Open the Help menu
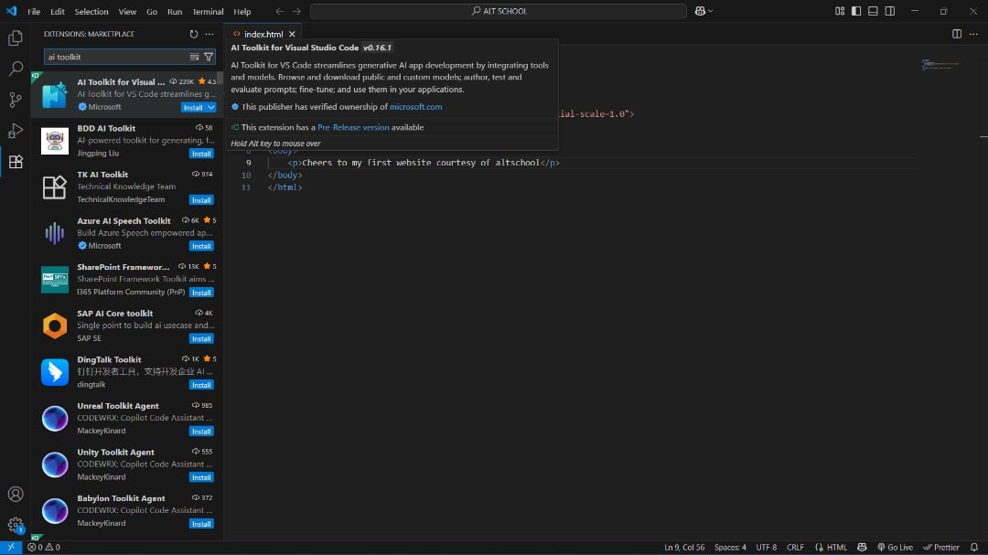 point(242,11)
